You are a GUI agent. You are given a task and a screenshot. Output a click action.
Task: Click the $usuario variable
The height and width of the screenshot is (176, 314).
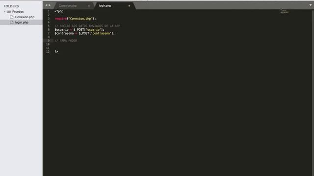(61, 29)
